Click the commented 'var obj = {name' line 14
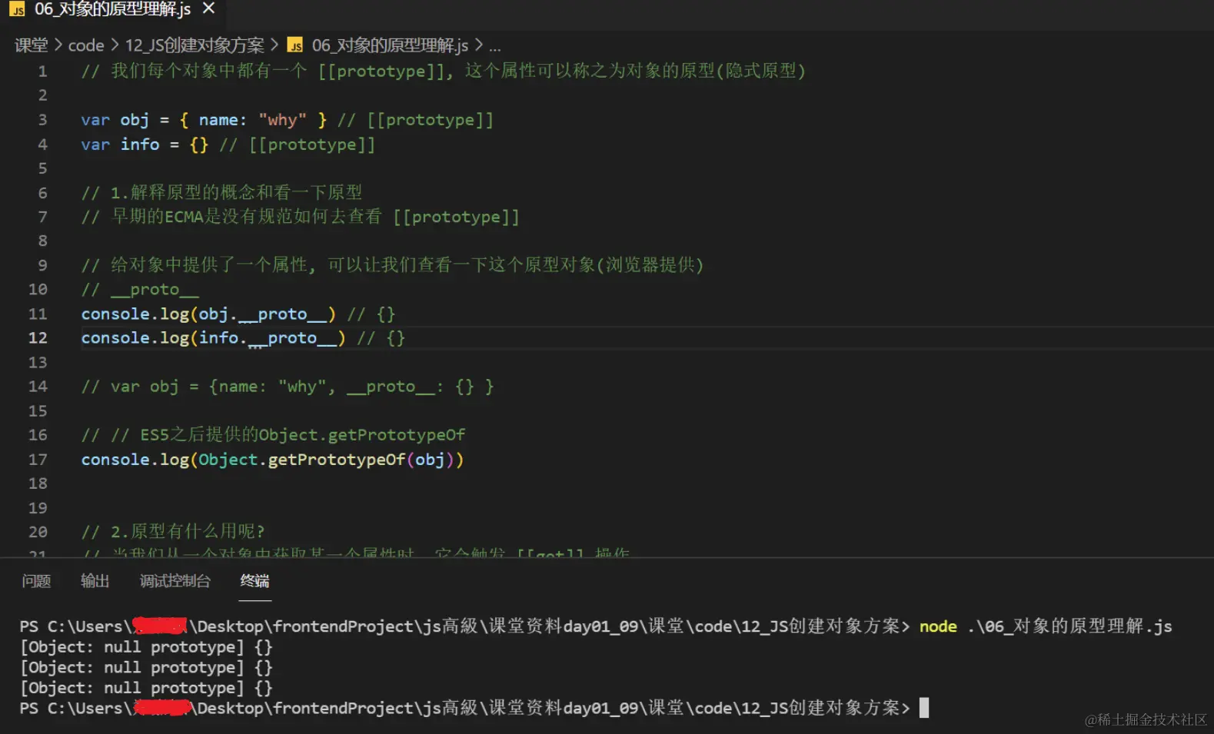 pyautogui.click(x=288, y=387)
